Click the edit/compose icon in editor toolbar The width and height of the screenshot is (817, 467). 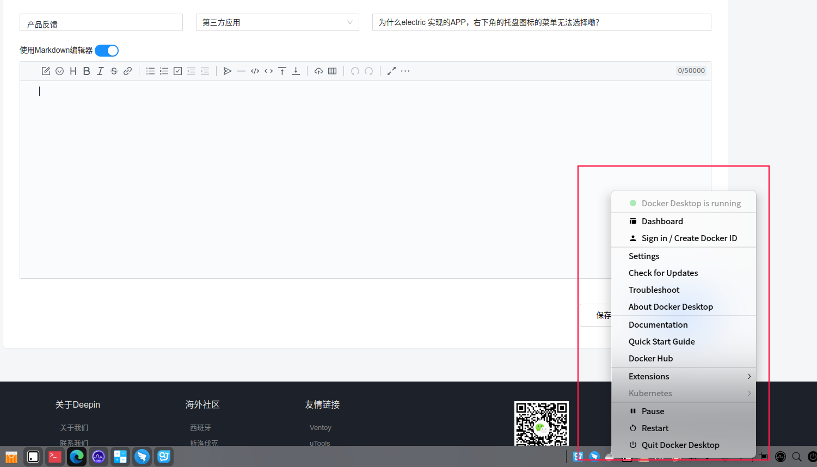46,71
